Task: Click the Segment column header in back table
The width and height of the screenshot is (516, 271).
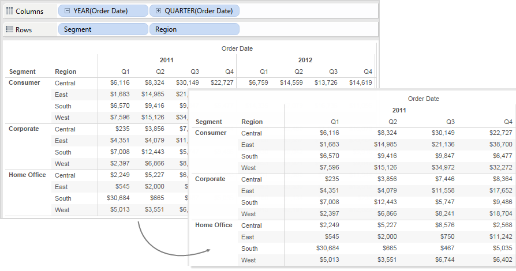Action: pyautogui.click(x=23, y=71)
